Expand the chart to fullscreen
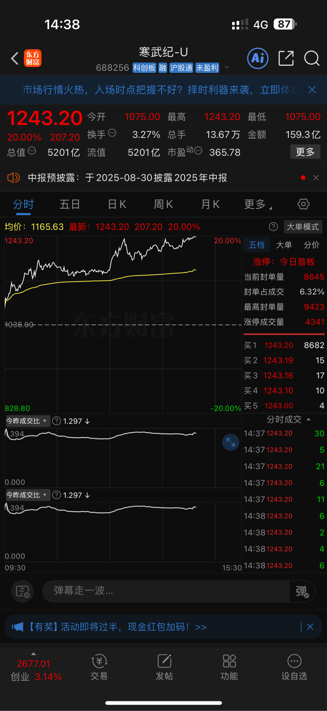This screenshot has height=711, width=327. pos(230,442)
